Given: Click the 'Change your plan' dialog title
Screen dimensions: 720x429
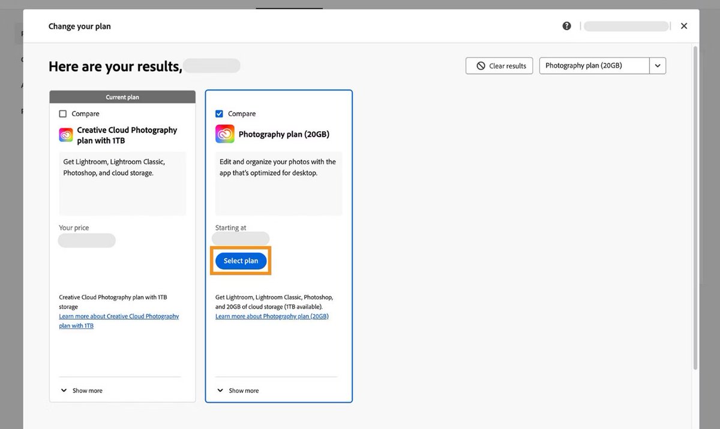Looking at the screenshot, I should pyautogui.click(x=80, y=26).
